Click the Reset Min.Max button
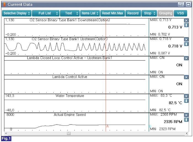The height and width of the screenshot is (142, 193). (x=112, y=13)
